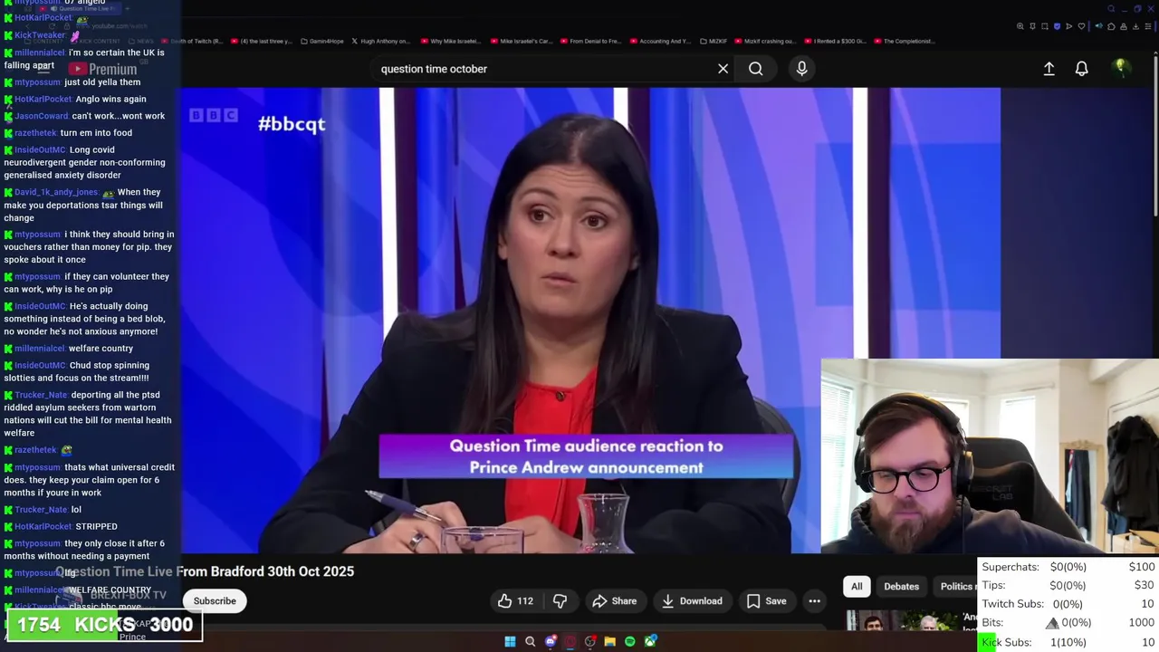
Task: Share the Question Time video
Action: (x=615, y=600)
